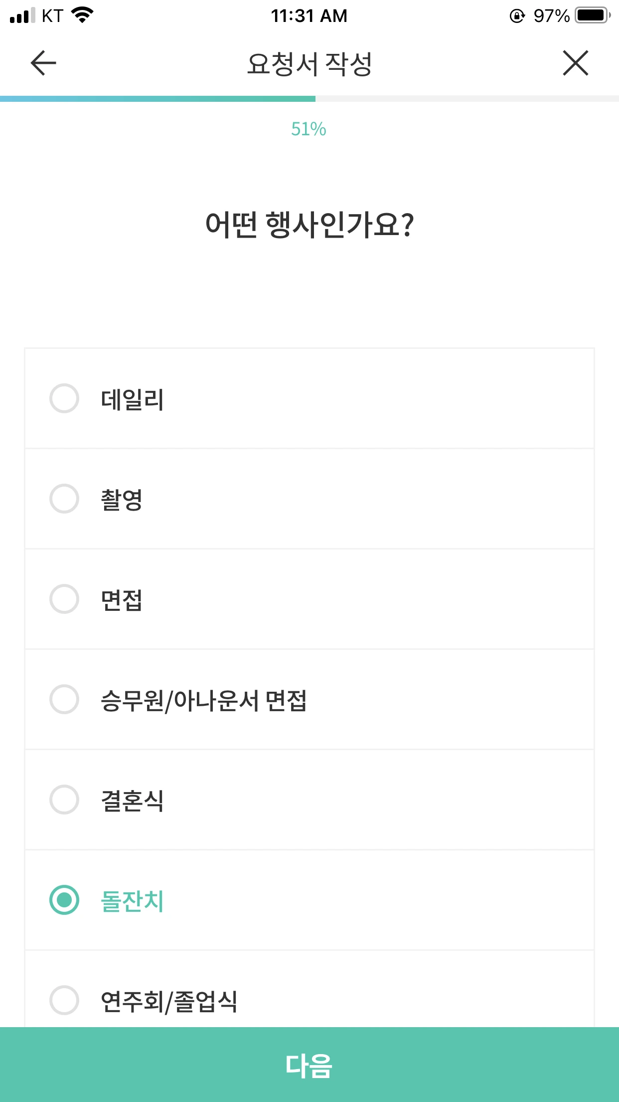Pick the 승무원/아나운서 면접 radio button
Screen dimensions: 619x1102
(x=64, y=699)
